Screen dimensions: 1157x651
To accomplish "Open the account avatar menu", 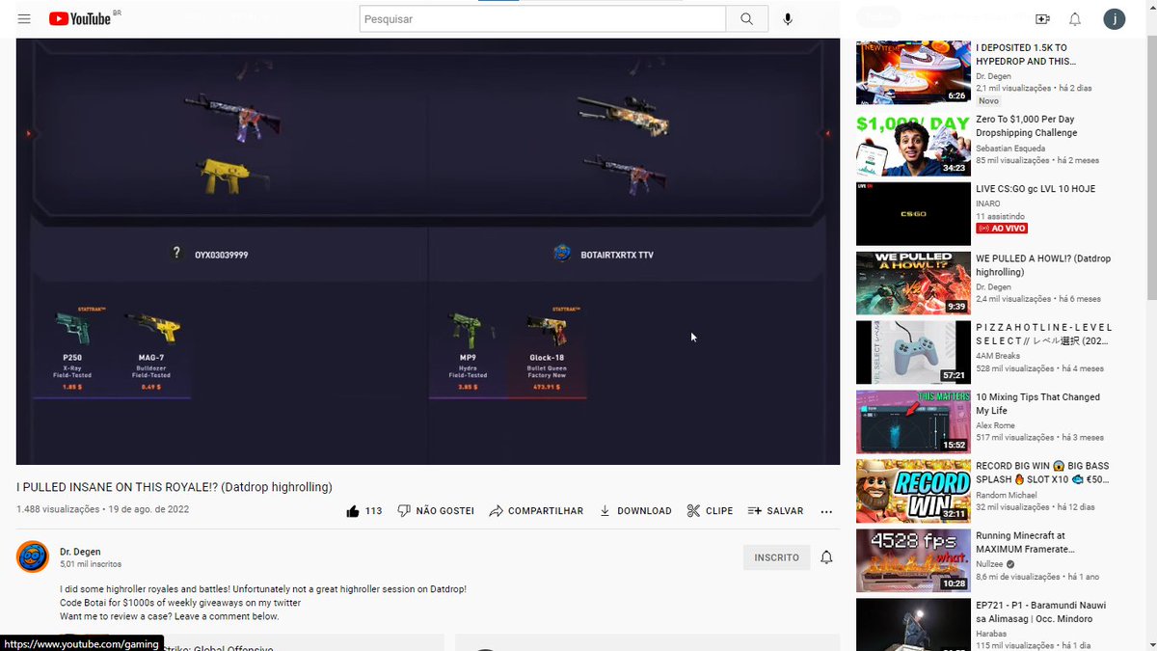I will 1114,19.
